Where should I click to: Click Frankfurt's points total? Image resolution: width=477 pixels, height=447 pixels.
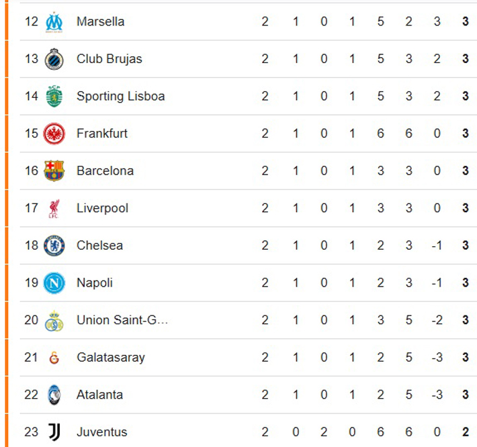pos(465,134)
